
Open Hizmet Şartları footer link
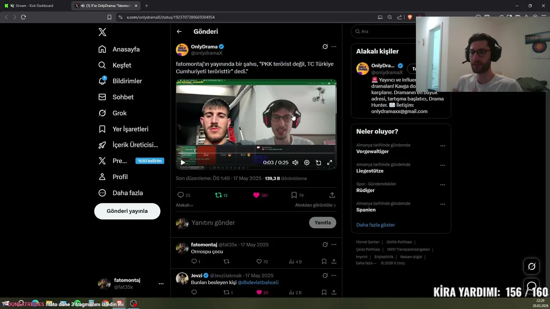(368, 242)
